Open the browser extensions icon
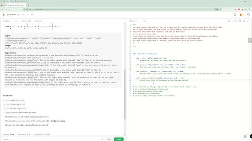Screen dimensions: 252x141 pos(246,9)
